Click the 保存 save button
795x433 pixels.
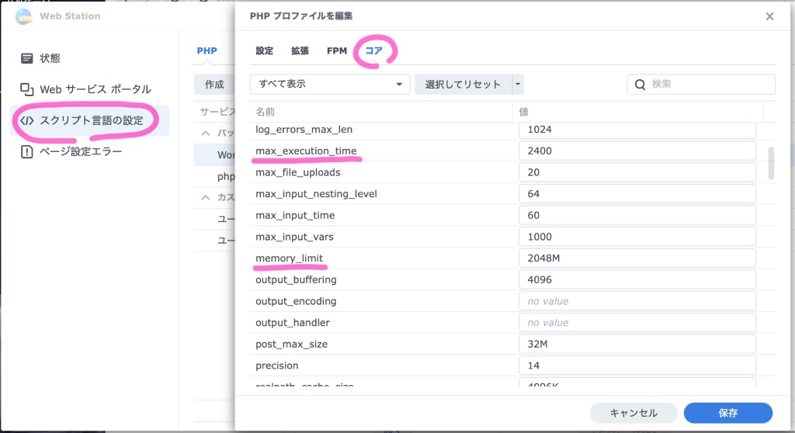coord(727,413)
